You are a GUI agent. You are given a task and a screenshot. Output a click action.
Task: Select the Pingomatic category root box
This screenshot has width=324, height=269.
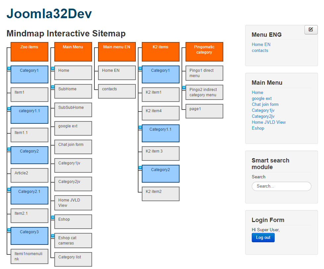(x=204, y=52)
